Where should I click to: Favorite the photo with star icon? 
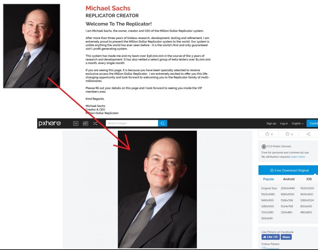[x=289, y=134]
